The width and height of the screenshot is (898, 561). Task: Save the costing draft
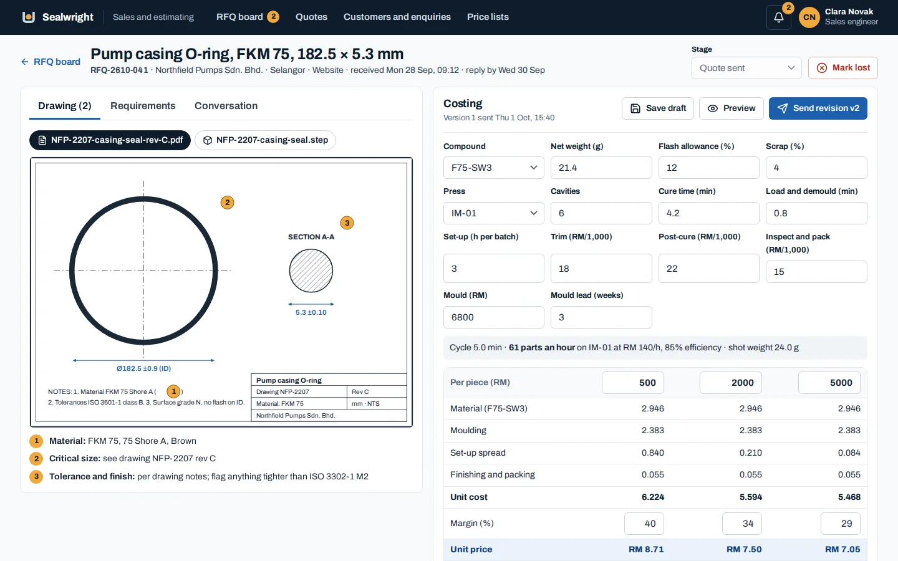coord(658,108)
